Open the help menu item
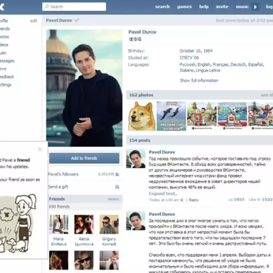Image resolution: width=273 pixels, height=273 pixels. pyautogui.click(x=204, y=7)
